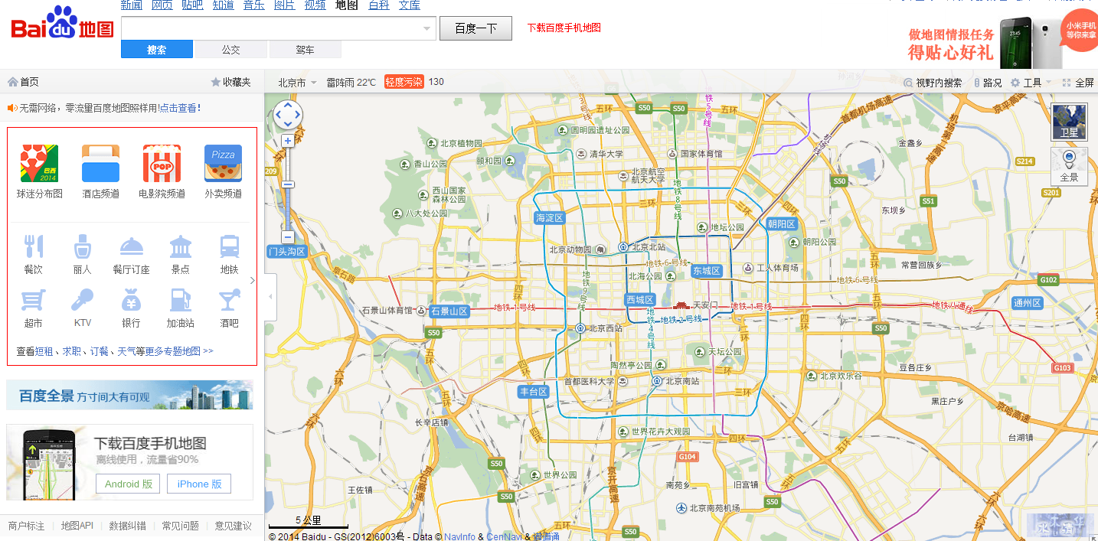Open 意见建议 feedback footer link
The image size is (1098, 541).
234,526
